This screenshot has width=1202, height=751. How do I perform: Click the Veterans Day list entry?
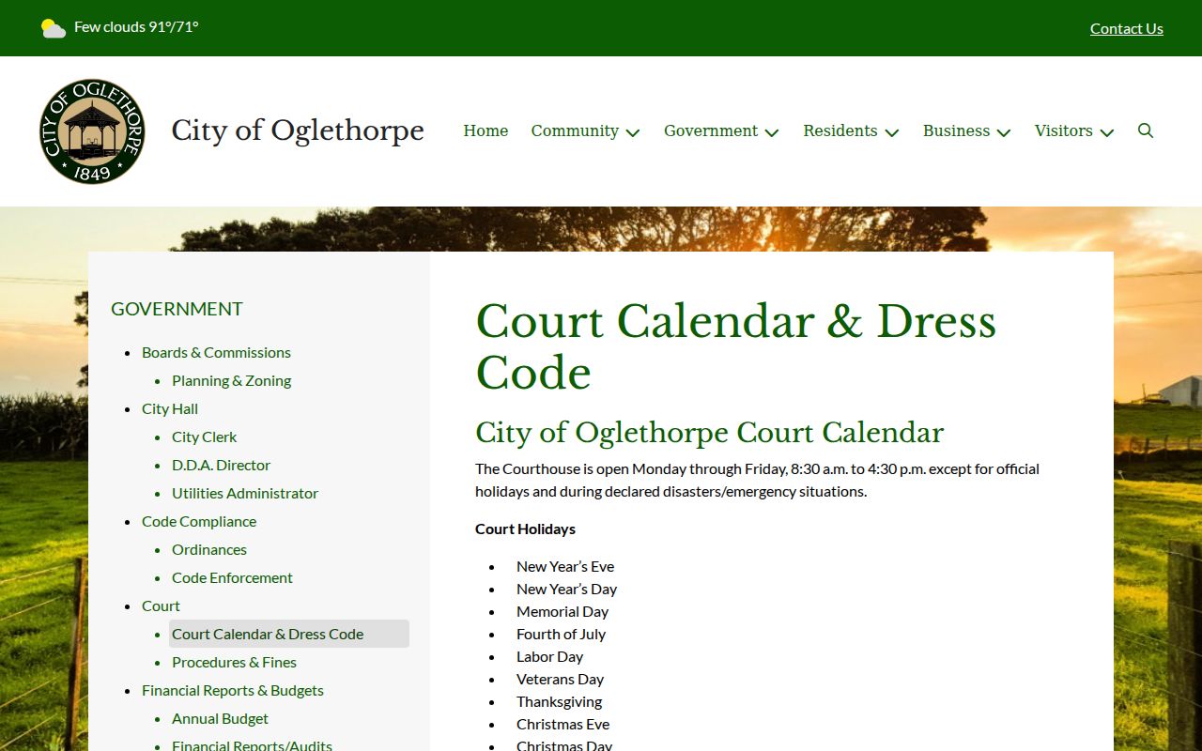[560, 679]
